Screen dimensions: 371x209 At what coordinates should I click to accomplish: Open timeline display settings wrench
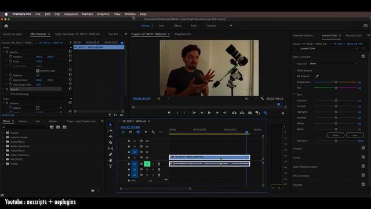153,132
